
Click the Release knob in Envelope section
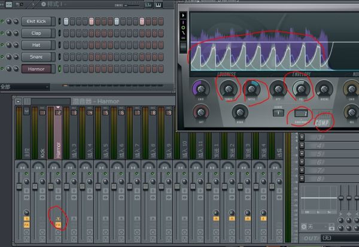tap(301, 89)
